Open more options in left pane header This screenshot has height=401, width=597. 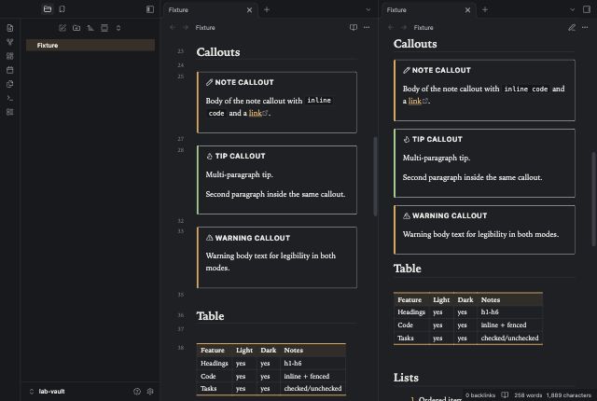click(367, 27)
